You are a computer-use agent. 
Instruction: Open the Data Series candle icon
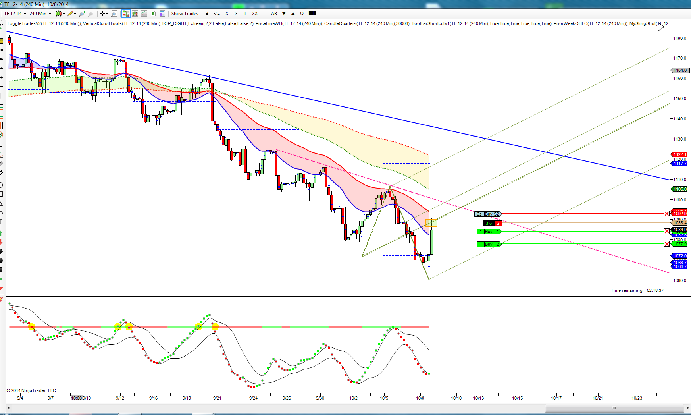tap(135, 14)
